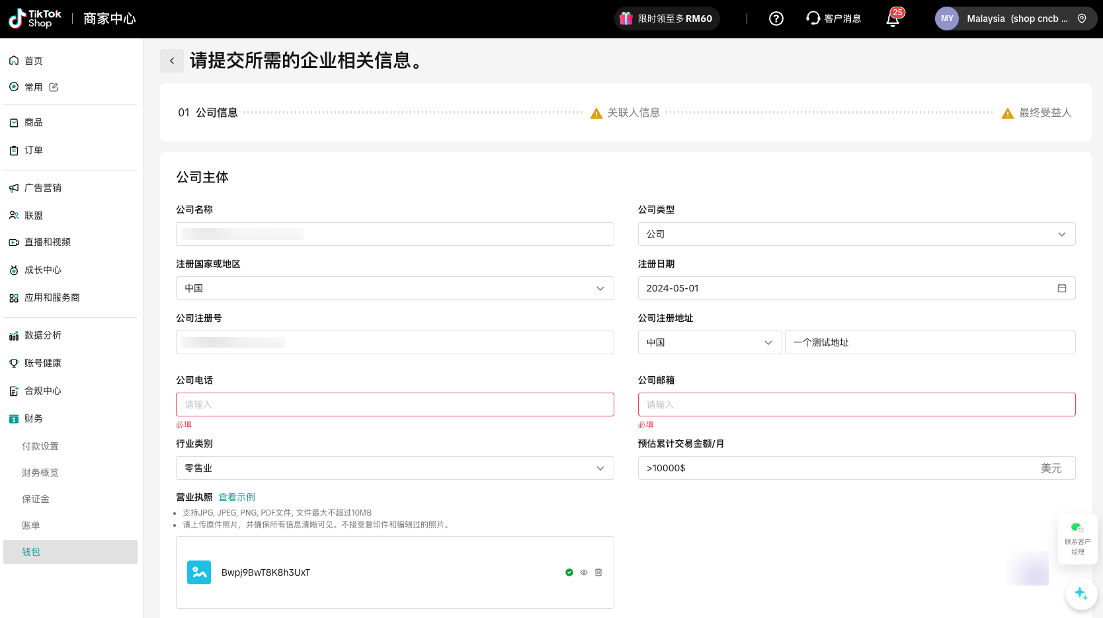The width and height of the screenshot is (1103, 618).
Task: Open the notification bell icon
Action: point(893,19)
